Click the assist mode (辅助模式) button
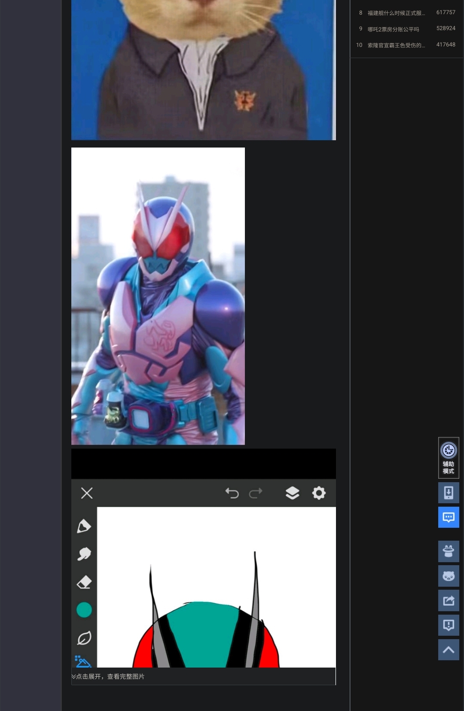This screenshot has height=711, width=464. (x=449, y=458)
